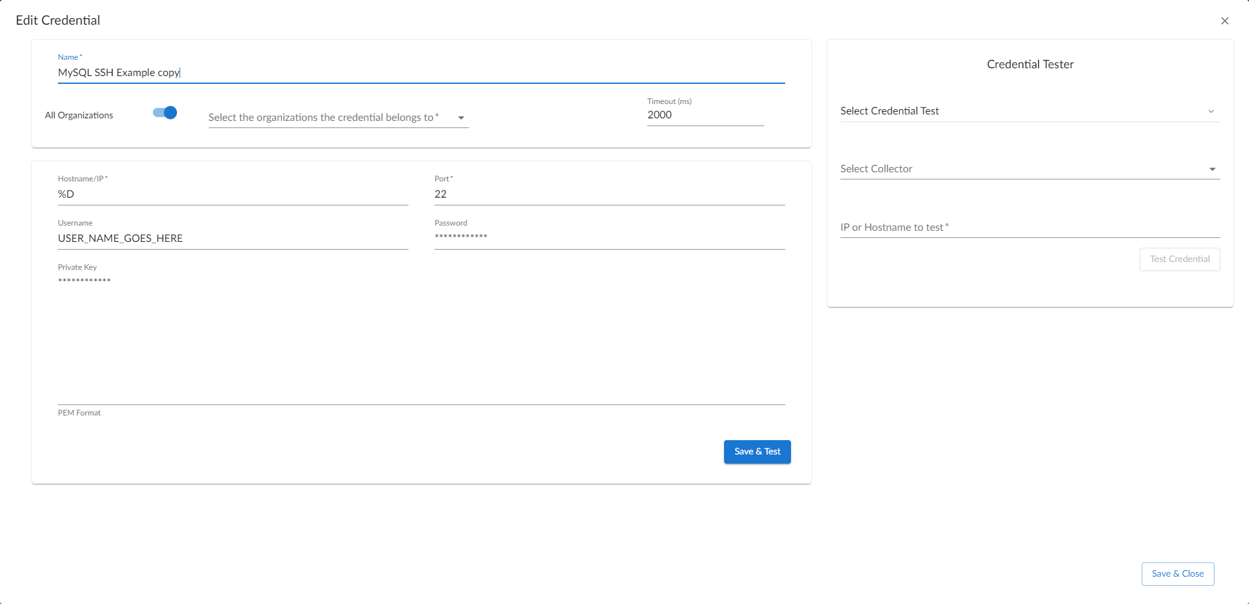
Task: Focus the Username input field
Action: click(x=232, y=239)
